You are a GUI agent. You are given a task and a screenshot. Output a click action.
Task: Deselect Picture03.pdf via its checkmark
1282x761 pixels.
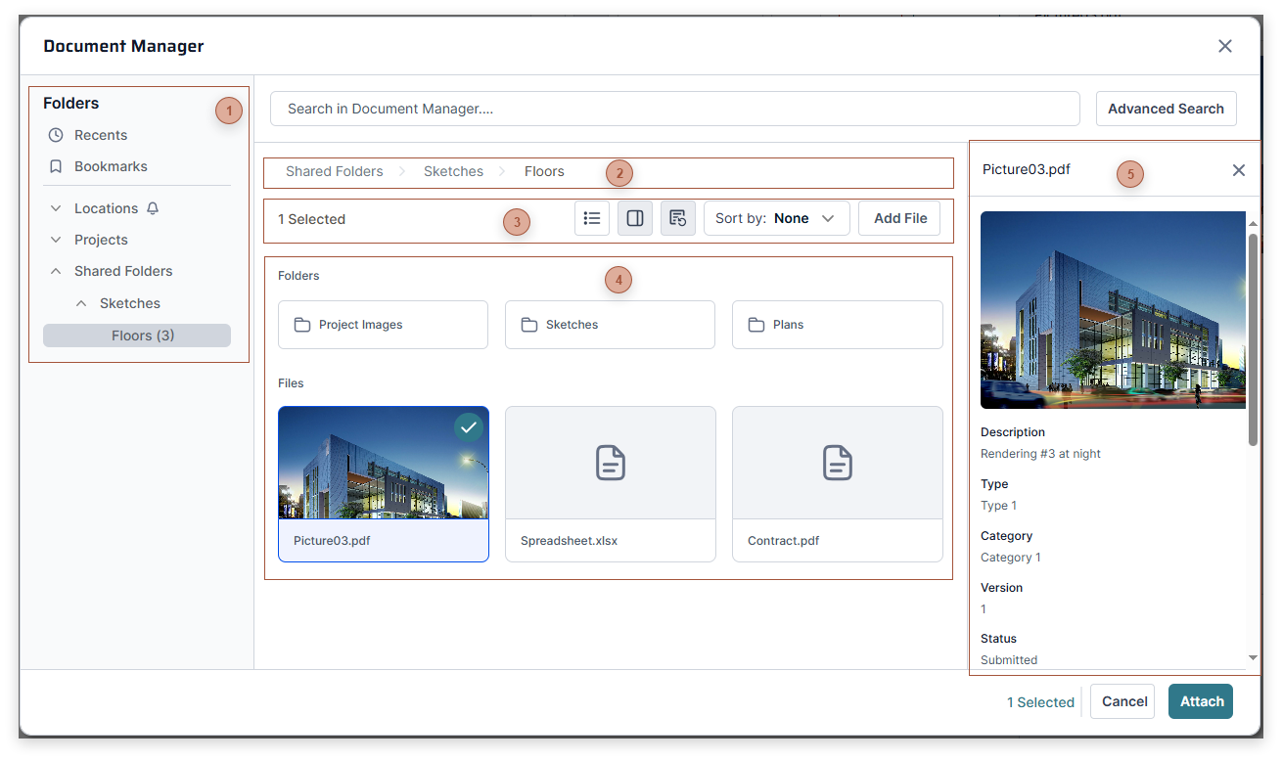[x=469, y=427]
